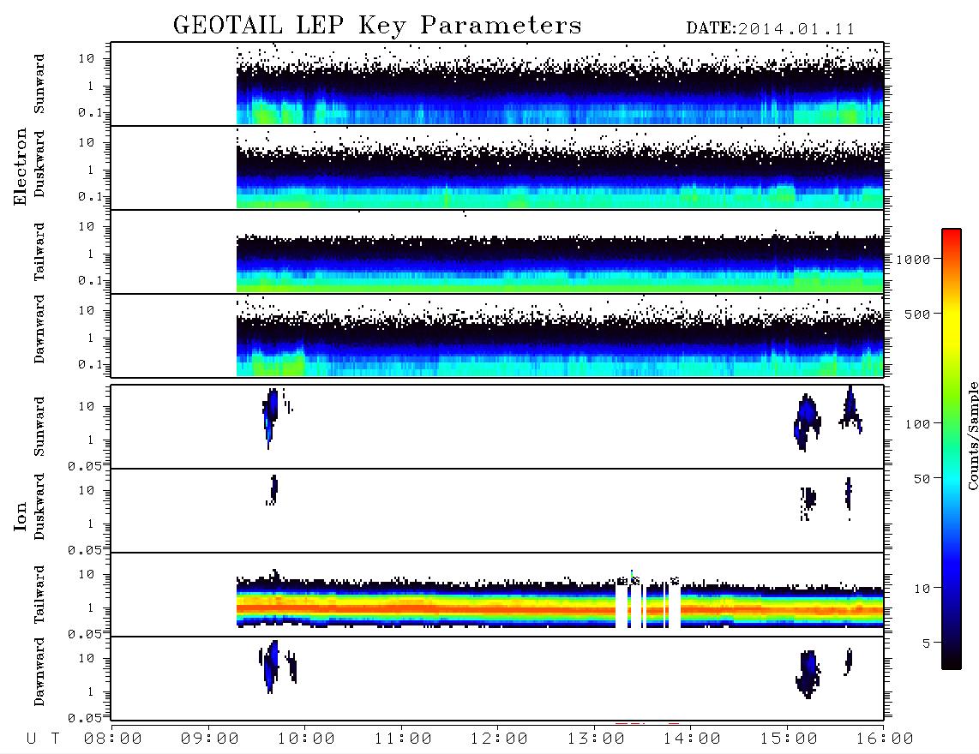Screen dimensions: 979x754
Task: Click the Electron "Tailward" panel label
Action: [39, 252]
